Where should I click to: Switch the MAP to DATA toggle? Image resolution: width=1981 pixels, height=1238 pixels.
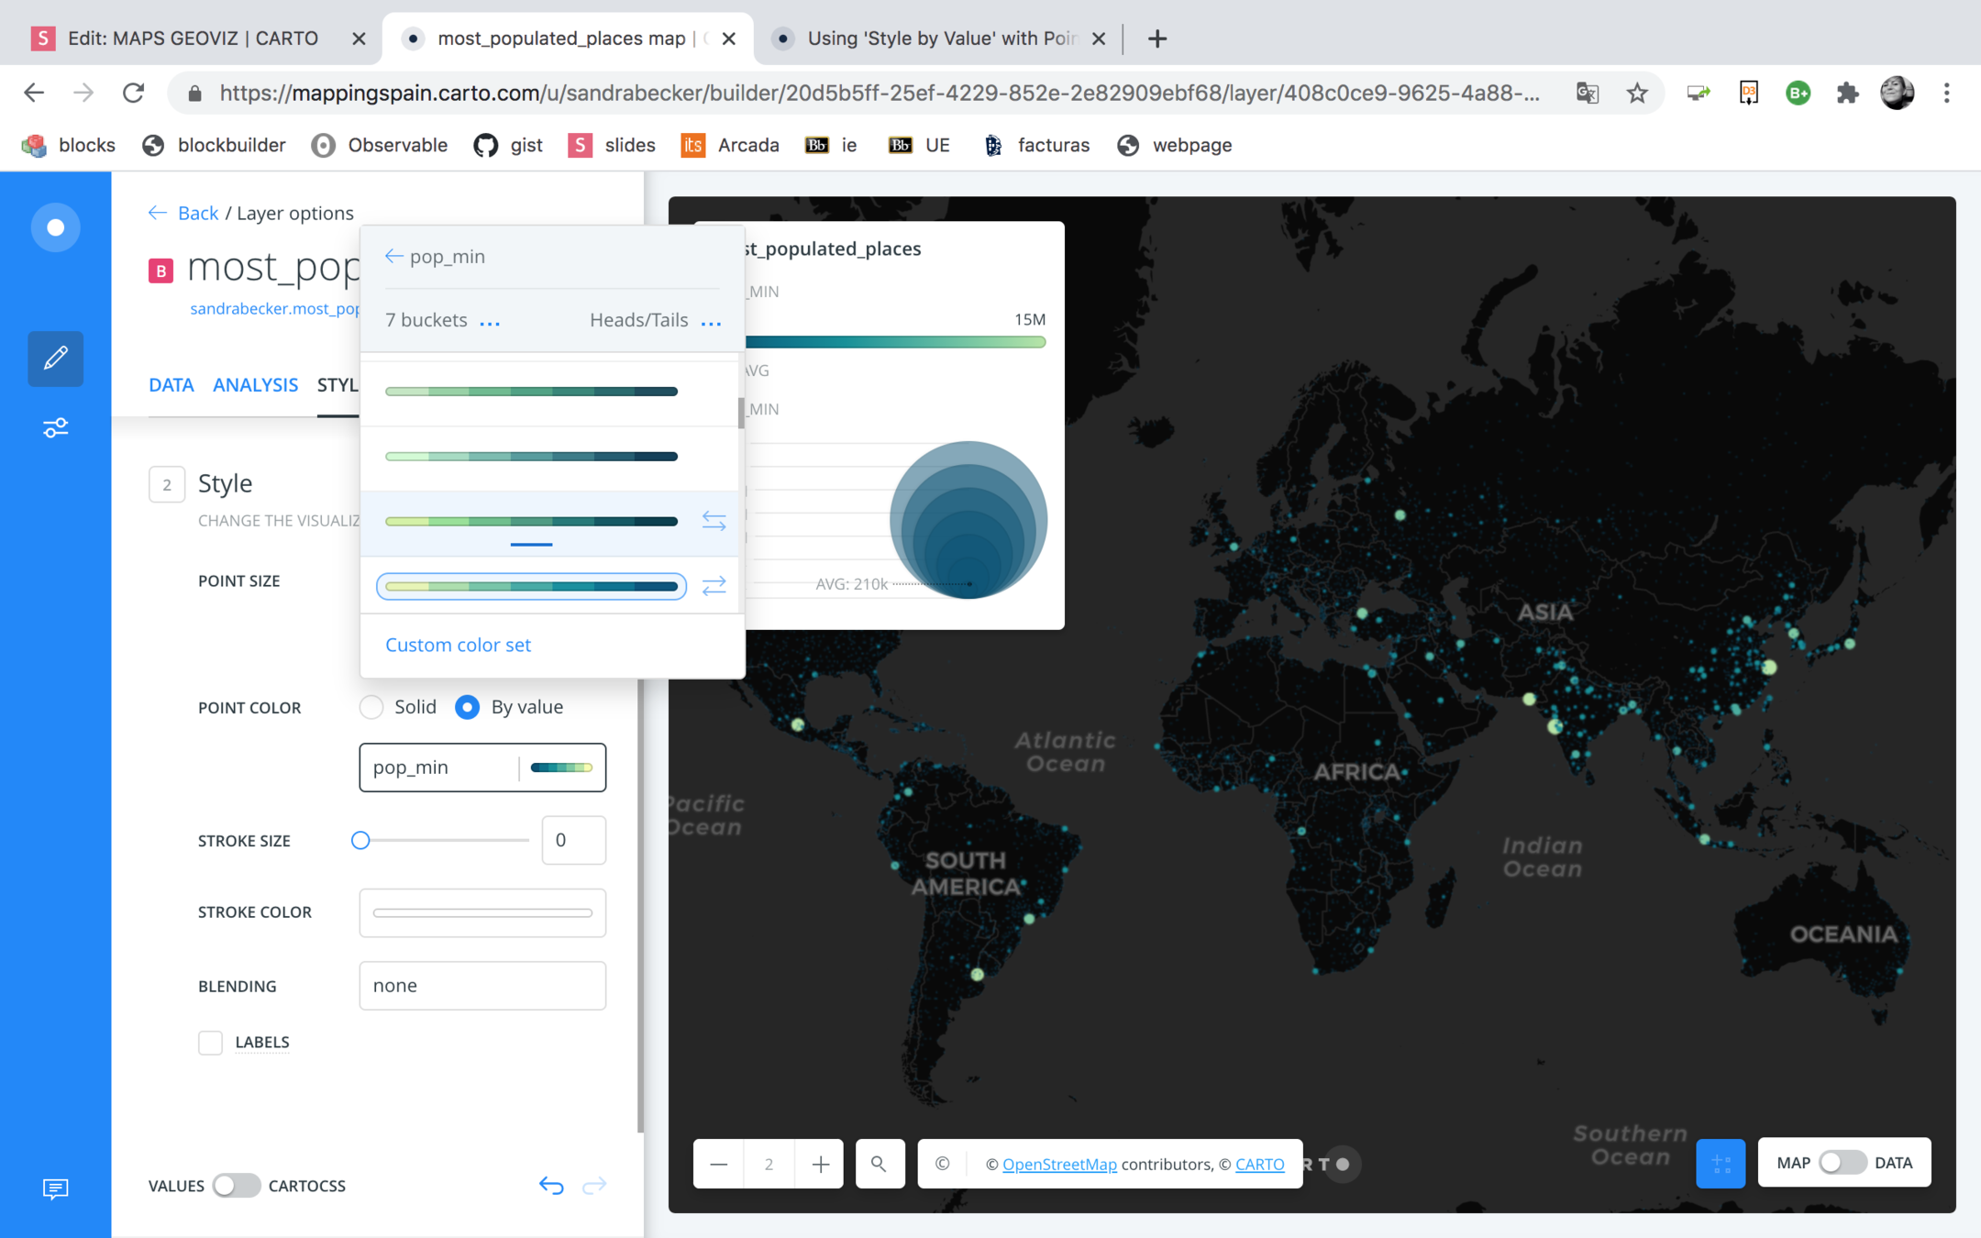[1842, 1163]
